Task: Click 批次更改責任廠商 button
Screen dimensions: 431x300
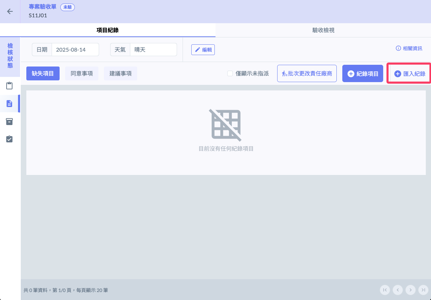Action: pos(307,73)
